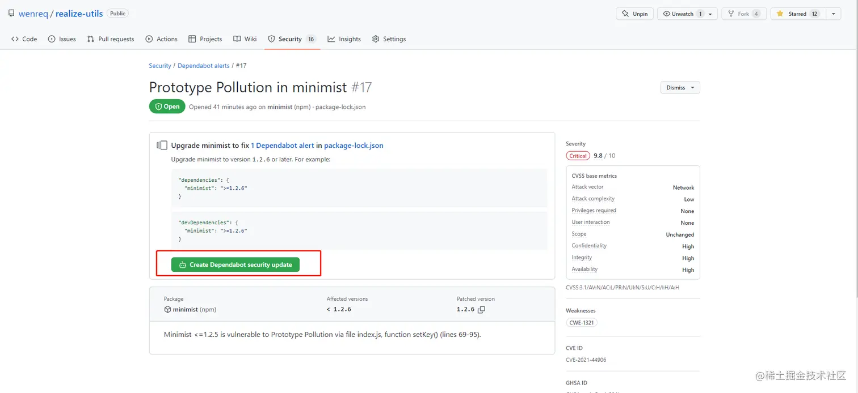Click the dependencies code example block
Image resolution: width=858 pixels, height=393 pixels.
click(x=359, y=188)
